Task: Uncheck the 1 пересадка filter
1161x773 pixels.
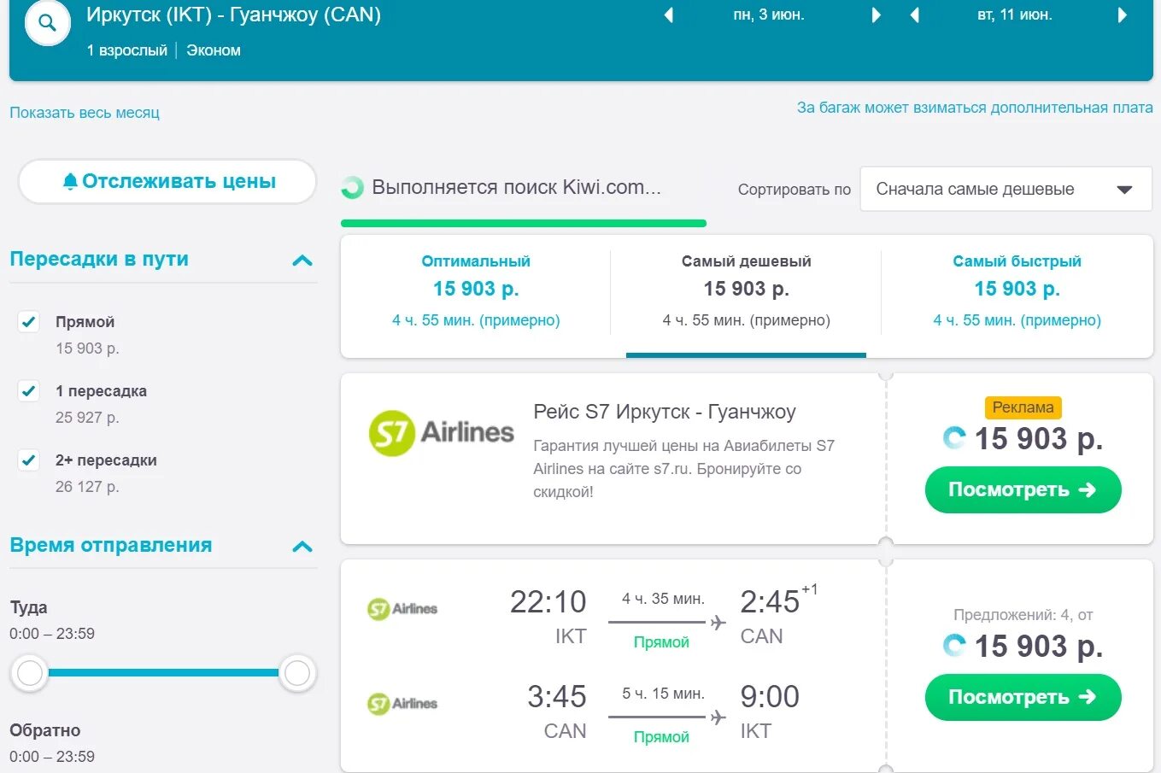Action: click(x=29, y=391)
